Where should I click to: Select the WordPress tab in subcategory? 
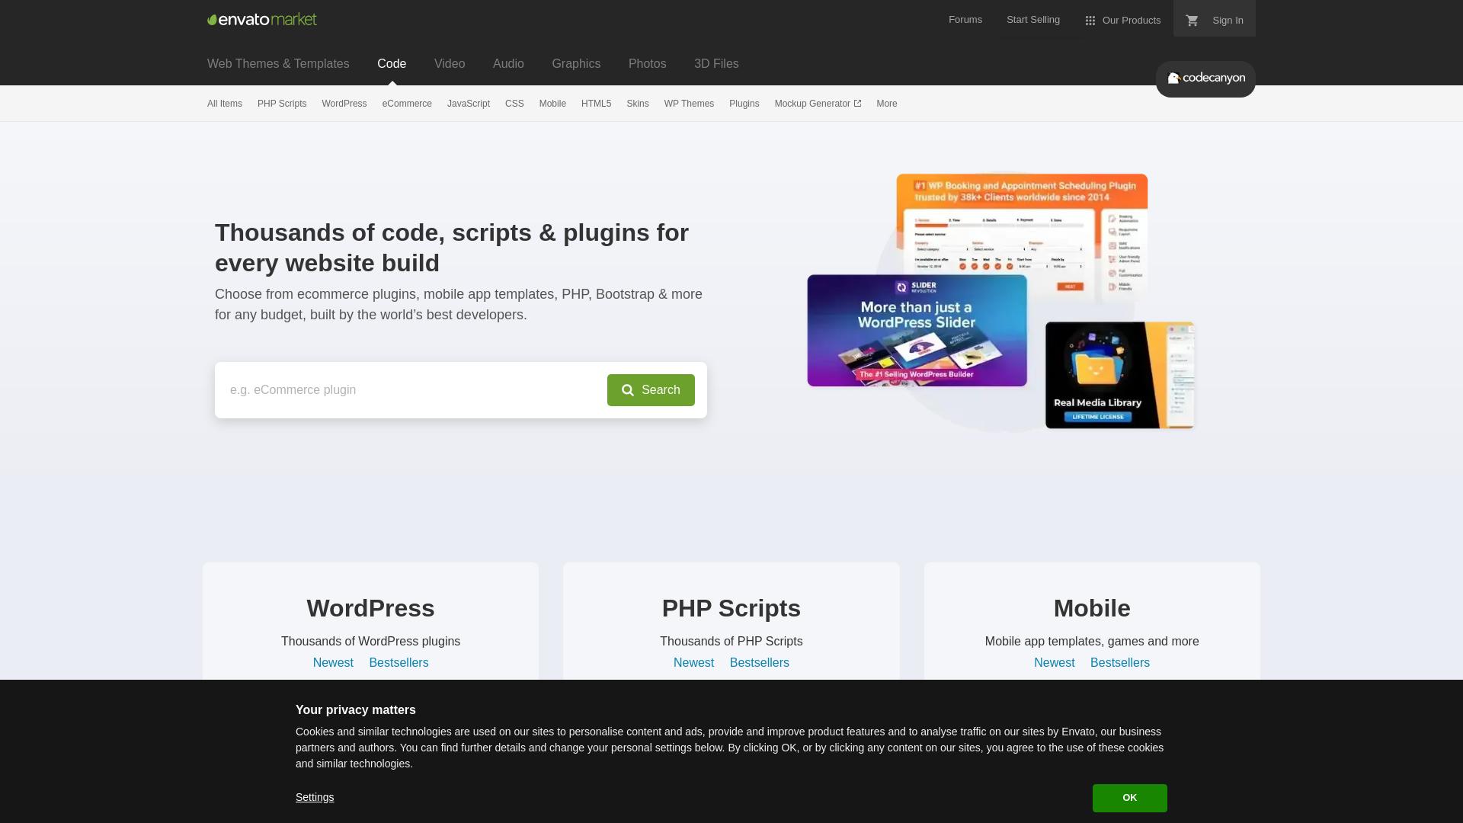(x=344, y=104)
